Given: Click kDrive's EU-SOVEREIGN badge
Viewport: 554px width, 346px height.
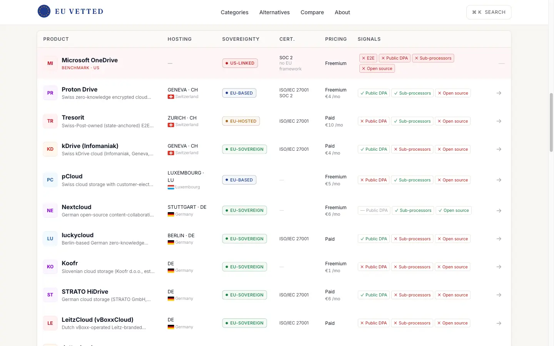Looking at the screenshot, I should click(x=245, y=149).
